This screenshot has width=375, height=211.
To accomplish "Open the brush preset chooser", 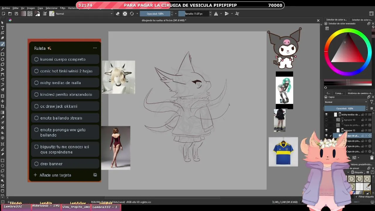I will tap(52, 13).
